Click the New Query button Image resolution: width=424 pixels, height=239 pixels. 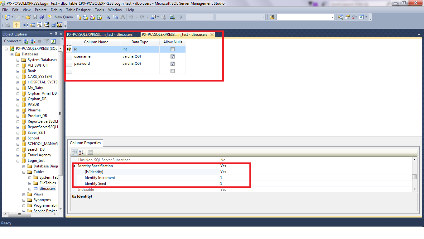pyautogui.click(x=60, y=17)
